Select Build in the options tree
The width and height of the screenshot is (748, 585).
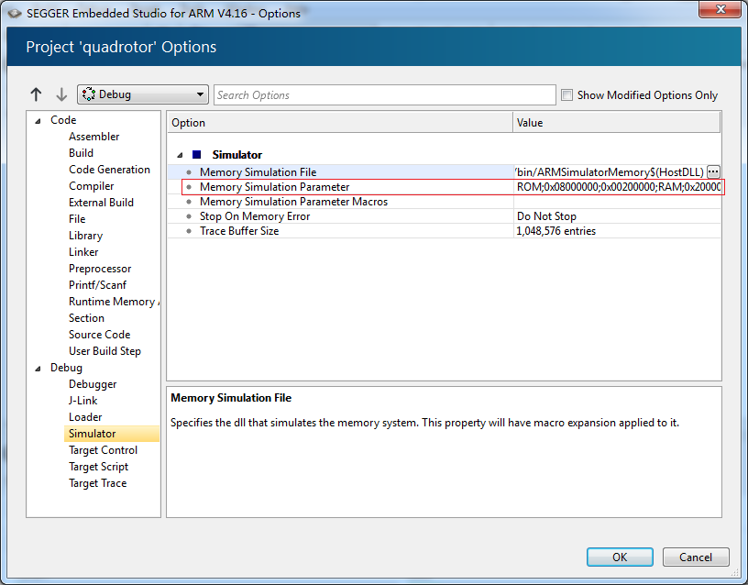pos(81,153)
